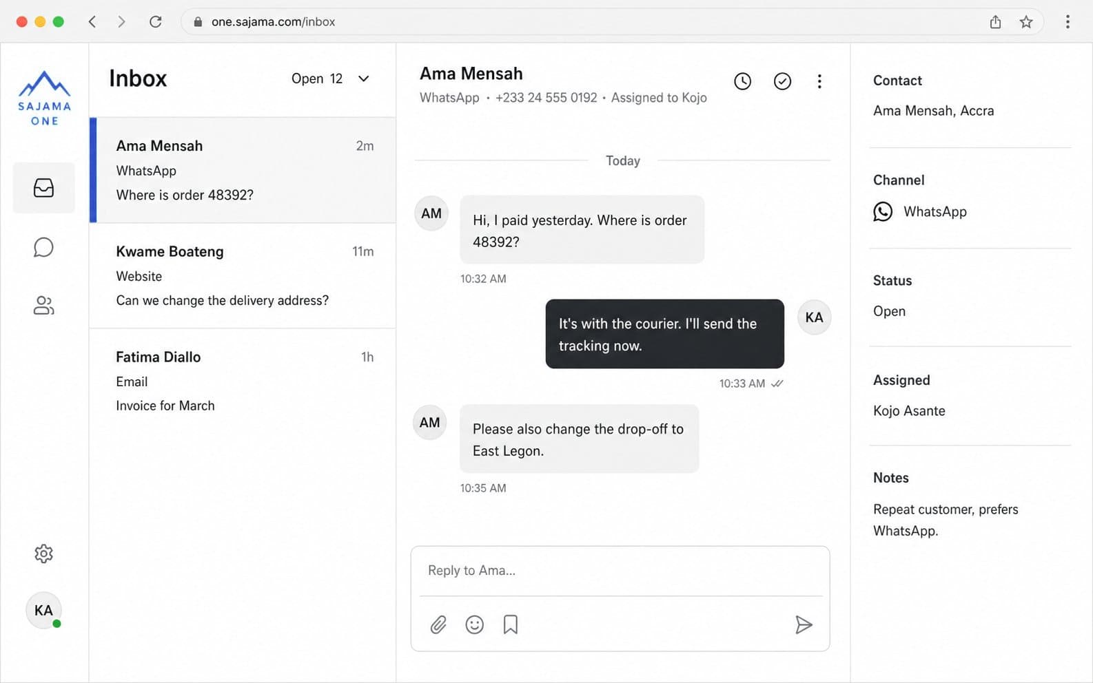Click the 'Today' date separator label
This screenshot has width=1093, height=683.
coord(623,160)
